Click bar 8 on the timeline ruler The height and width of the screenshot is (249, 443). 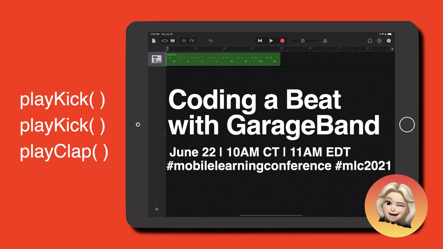368,49
